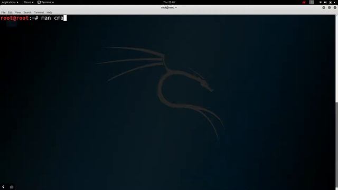Minimize the terminal window

click(324, 7)
